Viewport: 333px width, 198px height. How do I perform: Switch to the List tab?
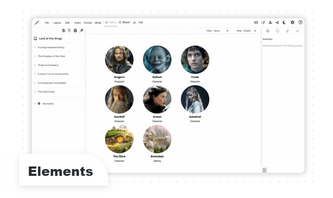tap(138, 23)
